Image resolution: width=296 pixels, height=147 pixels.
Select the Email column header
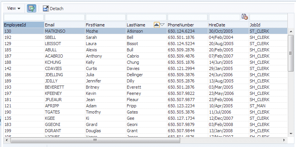(x=65, y=25)
